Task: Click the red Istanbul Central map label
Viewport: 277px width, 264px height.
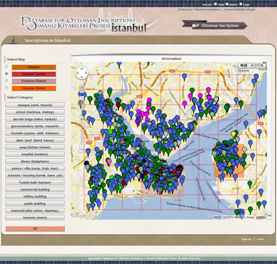Action: click(34, 74)
